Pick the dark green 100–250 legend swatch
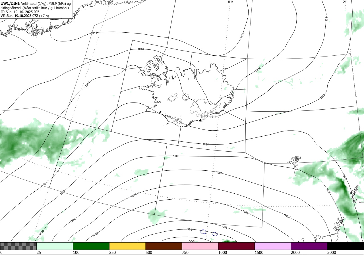364x255 pixels. (91, 246)
